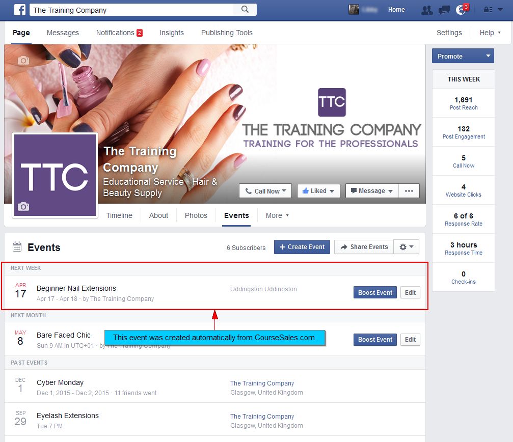Click the Events section heading
The width and height of the screenshot is (513, 442).
coord(44,247)
